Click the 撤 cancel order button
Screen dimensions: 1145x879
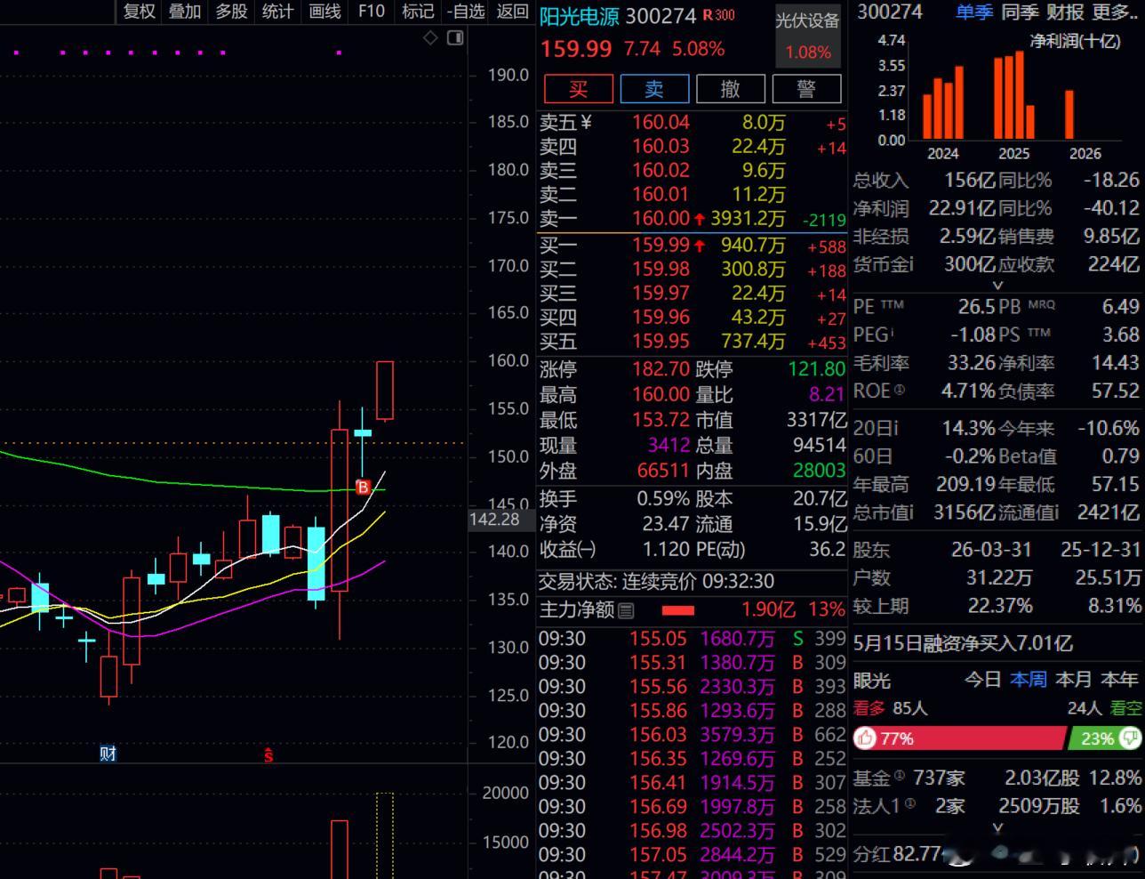(x=731, y=88)
